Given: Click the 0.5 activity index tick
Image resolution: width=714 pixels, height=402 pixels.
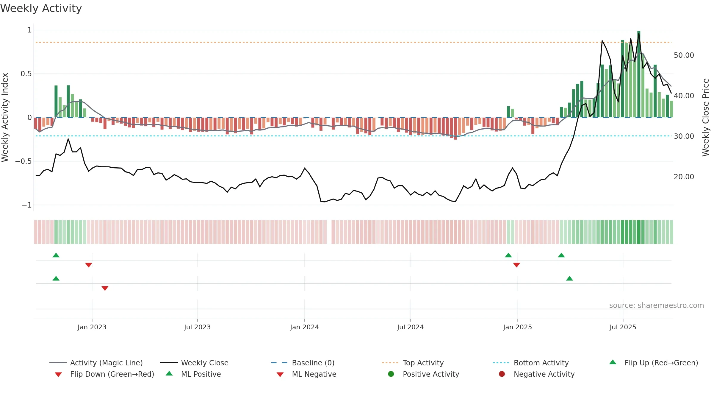Looking at the screenshot, I should click(26, 74).
